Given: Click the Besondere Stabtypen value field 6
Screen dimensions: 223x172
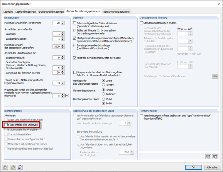Looking at the screenshot, I should pos(57,68).
